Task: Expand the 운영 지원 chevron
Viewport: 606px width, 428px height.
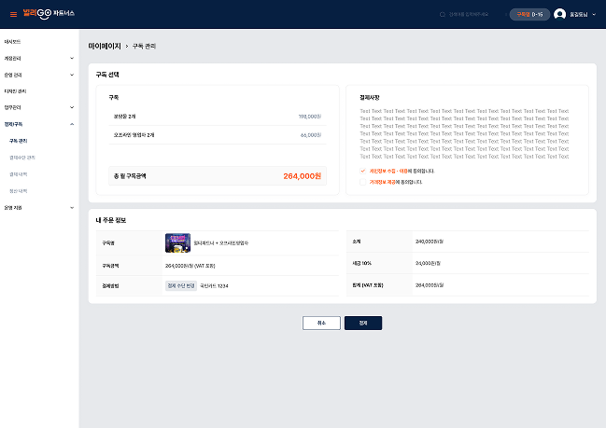Action: tap(72, 208)
